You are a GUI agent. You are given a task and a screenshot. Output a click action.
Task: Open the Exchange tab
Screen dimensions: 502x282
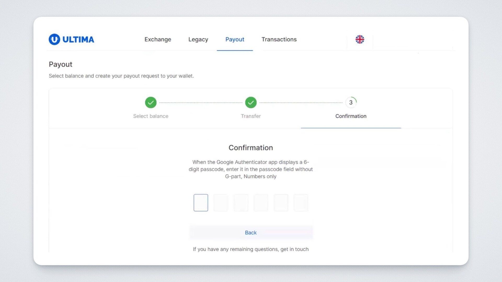pos(158,39)
